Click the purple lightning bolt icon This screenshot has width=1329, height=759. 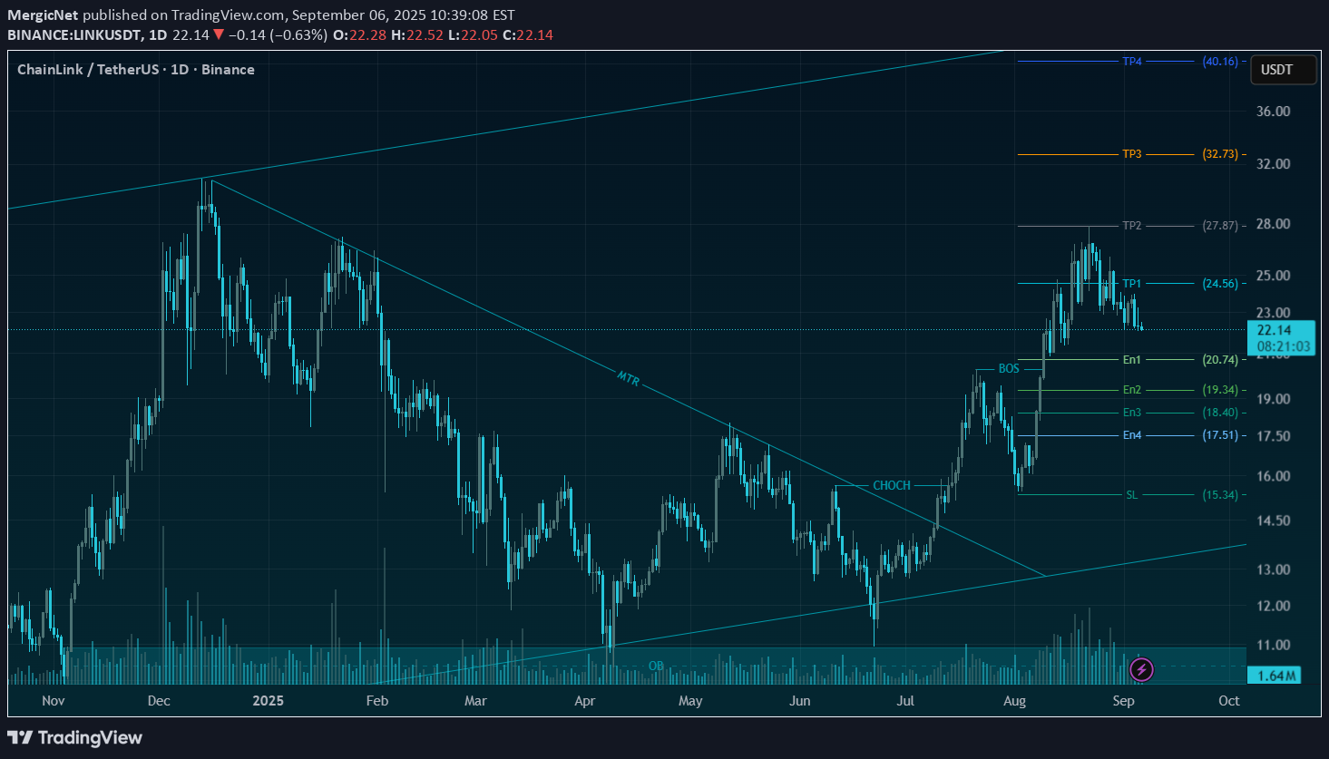(x=1141, y=670)
